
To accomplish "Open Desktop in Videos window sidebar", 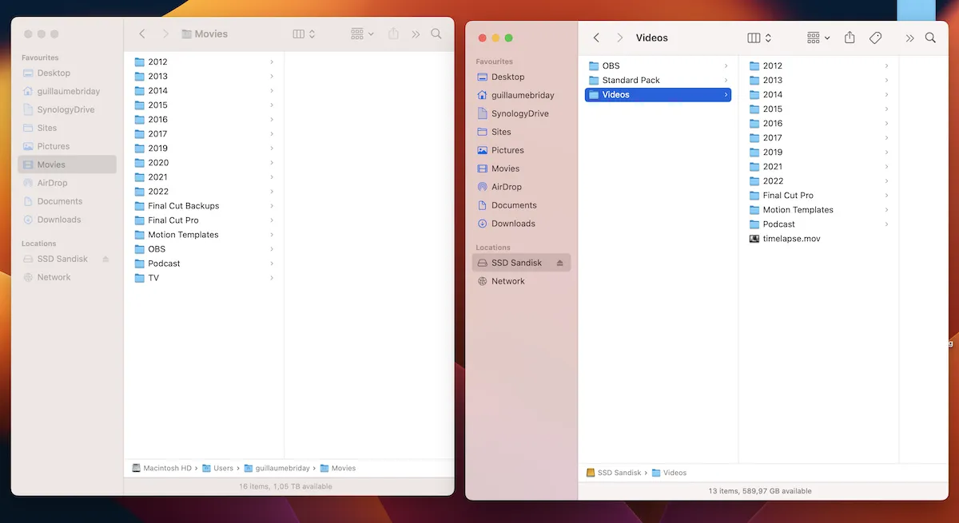I will [x=521, y=77].
